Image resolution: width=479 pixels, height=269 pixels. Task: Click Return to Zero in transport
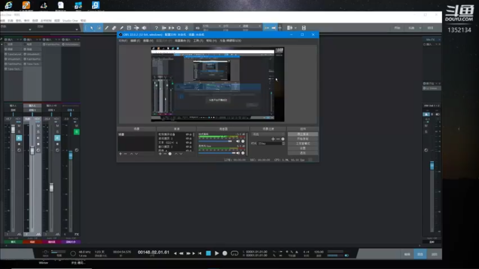click(x=199, y=253)
